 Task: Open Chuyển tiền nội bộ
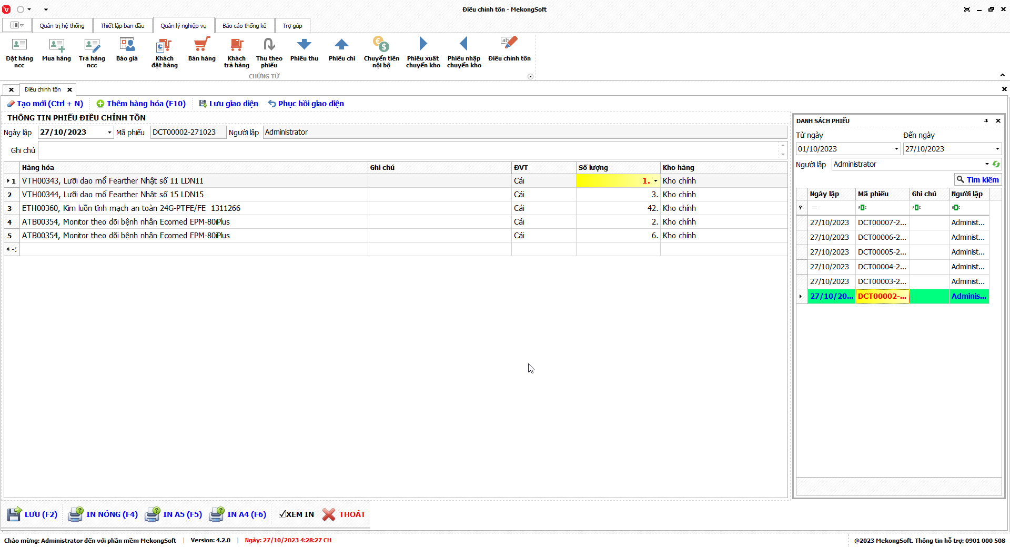(x=381, y=52)
